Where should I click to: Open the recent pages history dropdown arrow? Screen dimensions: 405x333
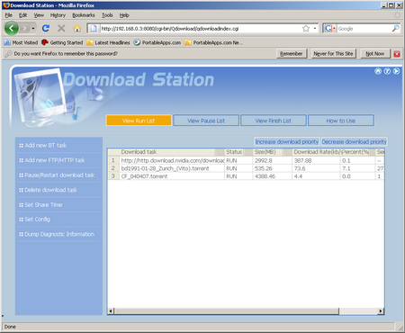[x=33, y=29]
